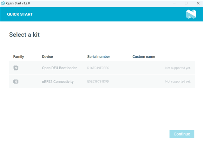Click the Quick Start app icon in title bar
This screenshot has height=145, width=203.
[3, 3]
